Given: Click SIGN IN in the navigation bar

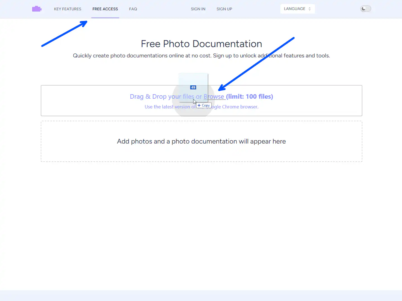Looking at the screenshot, I should coord(198,9).
